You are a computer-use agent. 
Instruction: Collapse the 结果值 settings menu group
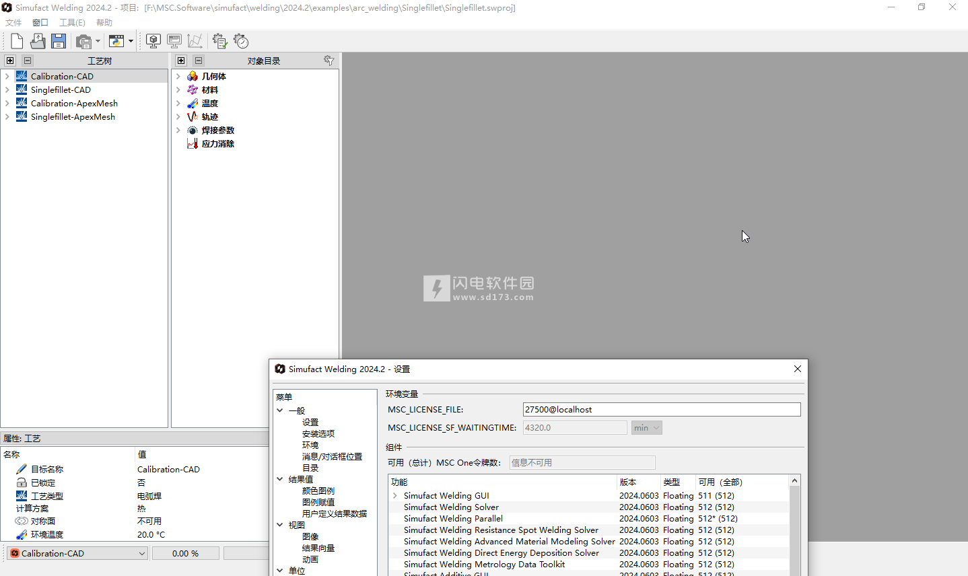280,479
